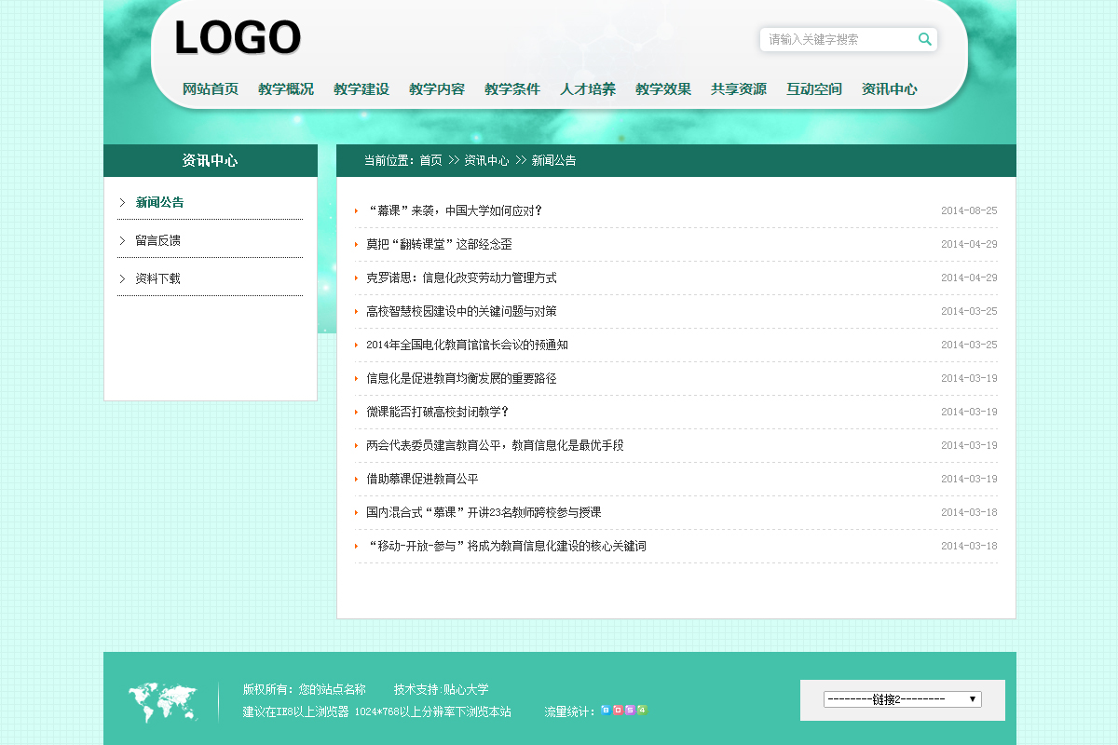
Task: Open the 链接2 dropdown in footer
Action: click(x=902, y=699)
